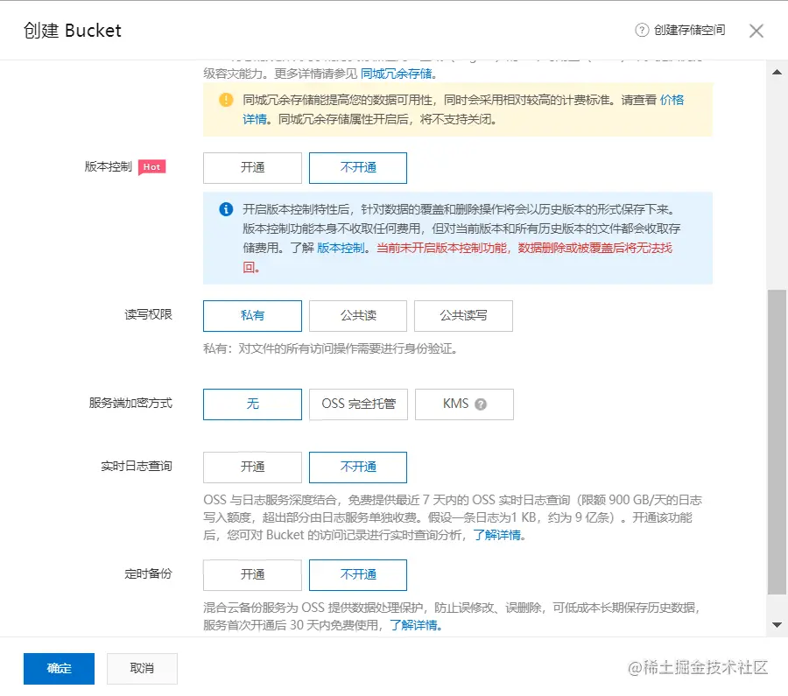788x696 pixels.
Task: Select 不开通 for 版本控制
Action: pos(358,168)
